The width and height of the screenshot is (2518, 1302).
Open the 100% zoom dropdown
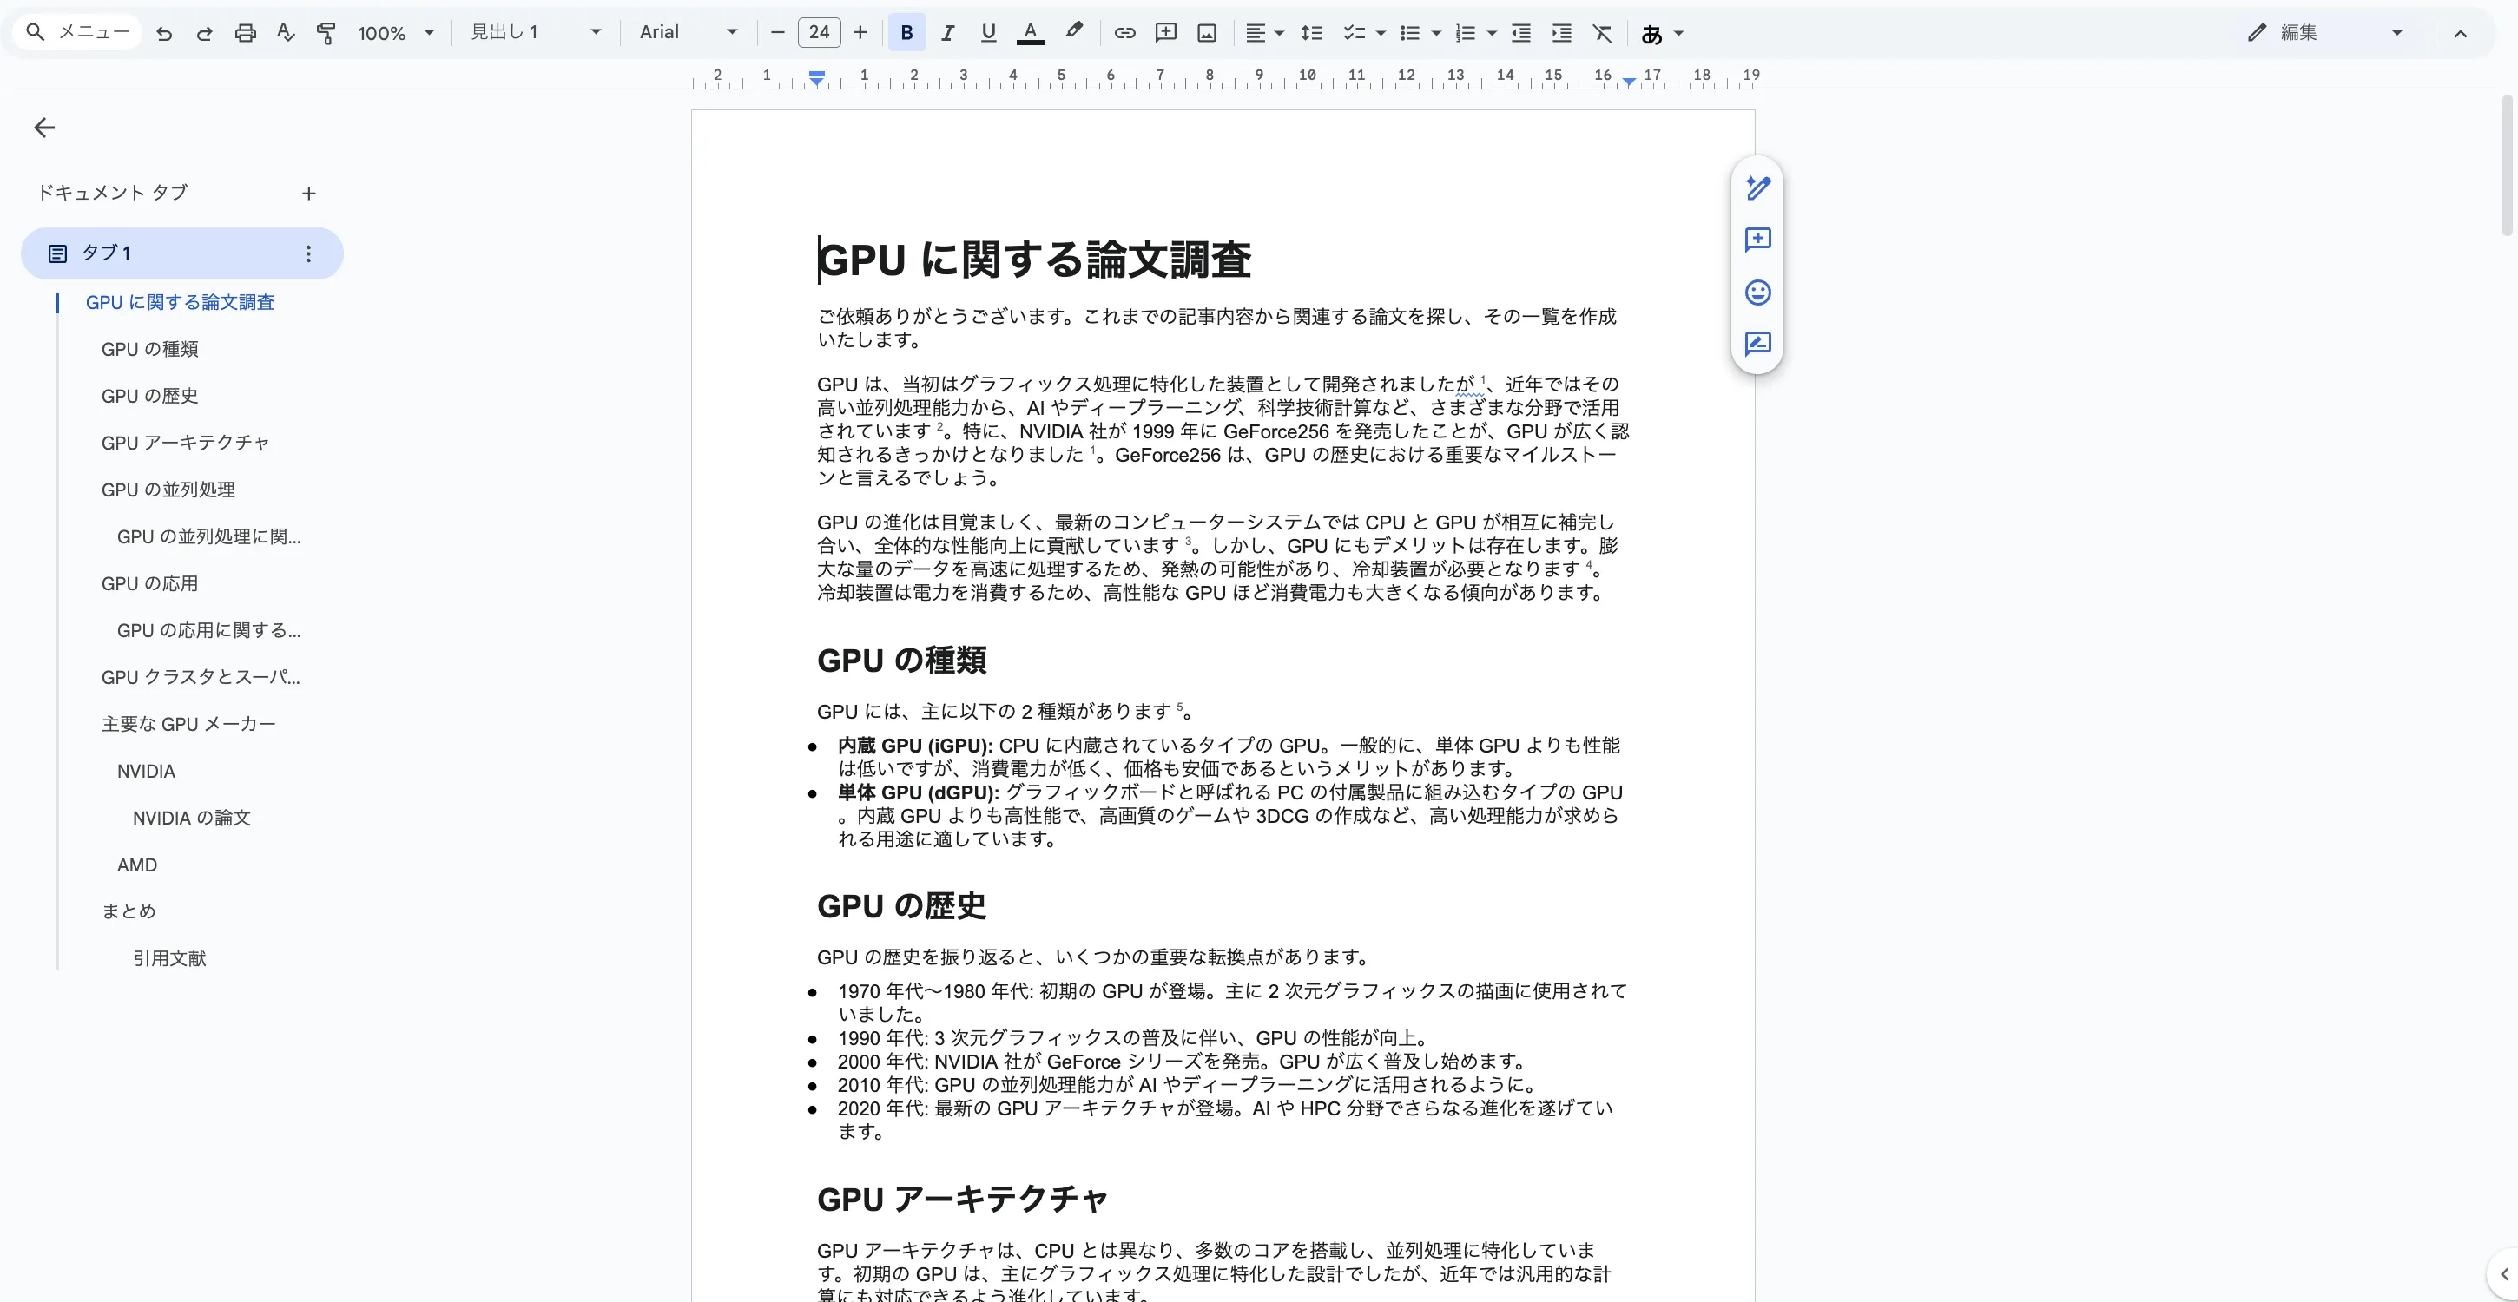click(396, 33)
